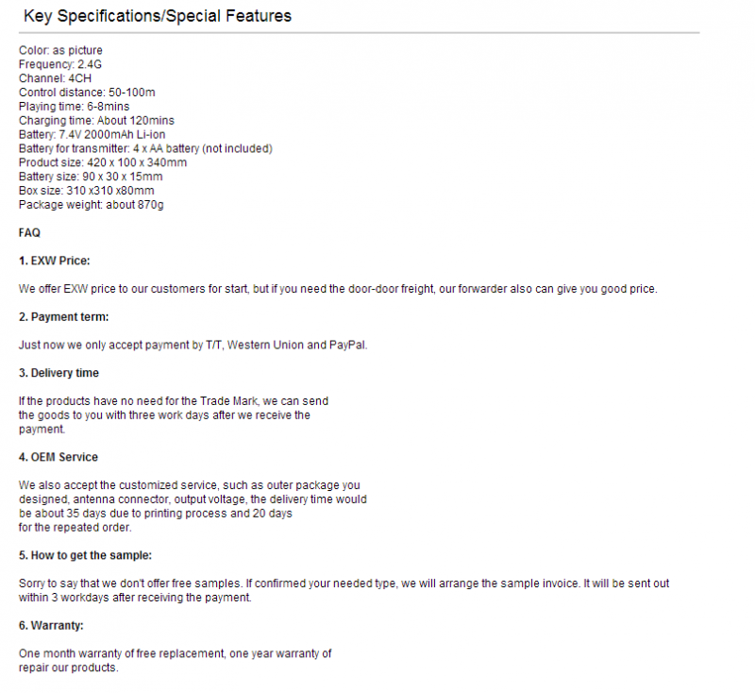Click the '2. Payment term:' heading

(63, 317)
